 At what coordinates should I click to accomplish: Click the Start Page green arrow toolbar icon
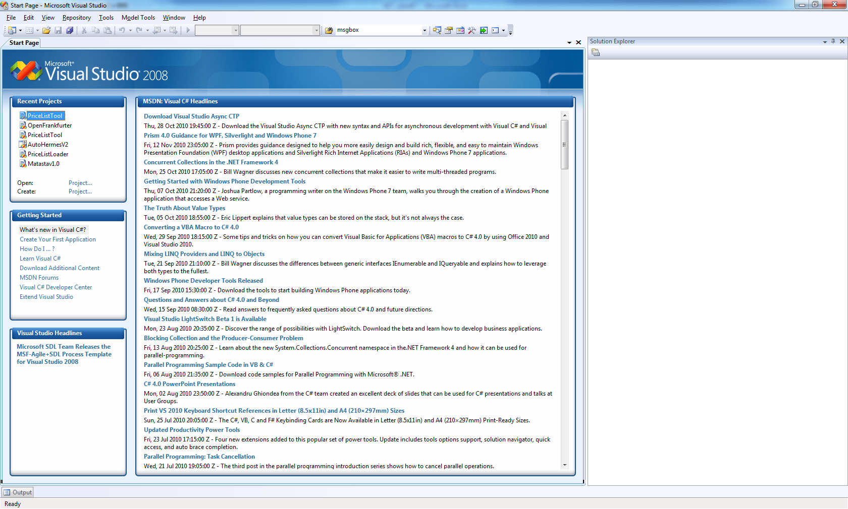(x=484, y=30)
